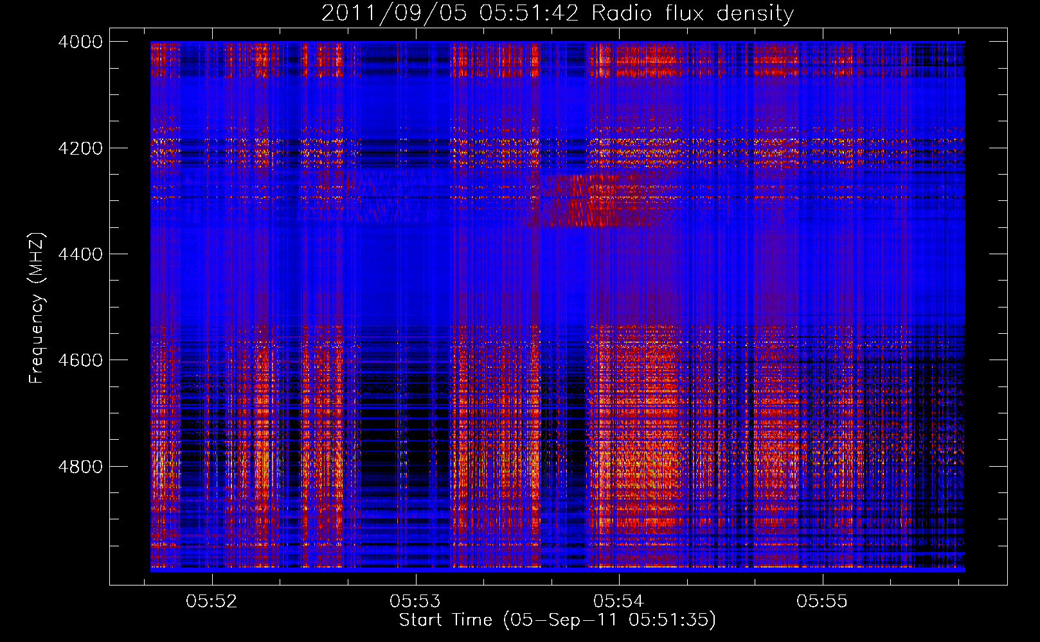Click the '05:54' time axis label
This screenshot has height=642, width=1040.
tap(618, 602)
